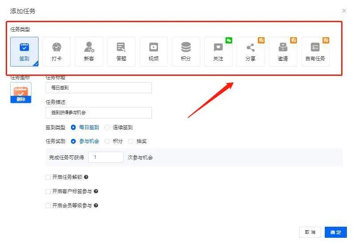Enable 开启任务解锁 checkbox
This screenshot has width=354, height=244.
click(48, 177)
